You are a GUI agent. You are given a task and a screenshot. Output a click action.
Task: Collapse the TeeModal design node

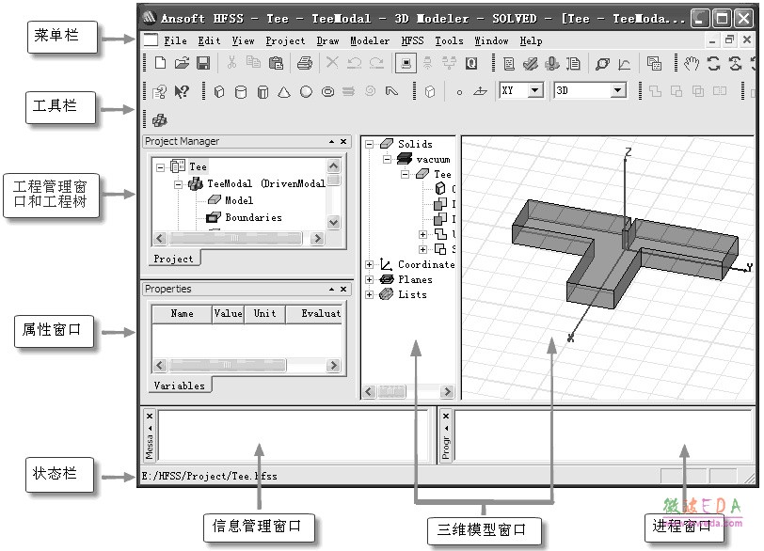point(179,184)
